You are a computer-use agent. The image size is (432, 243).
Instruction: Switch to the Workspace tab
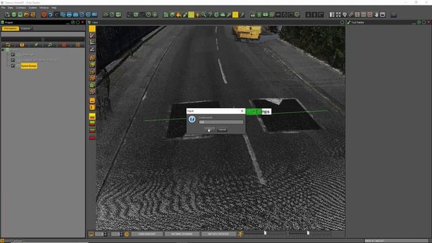(x=10, y=28)
